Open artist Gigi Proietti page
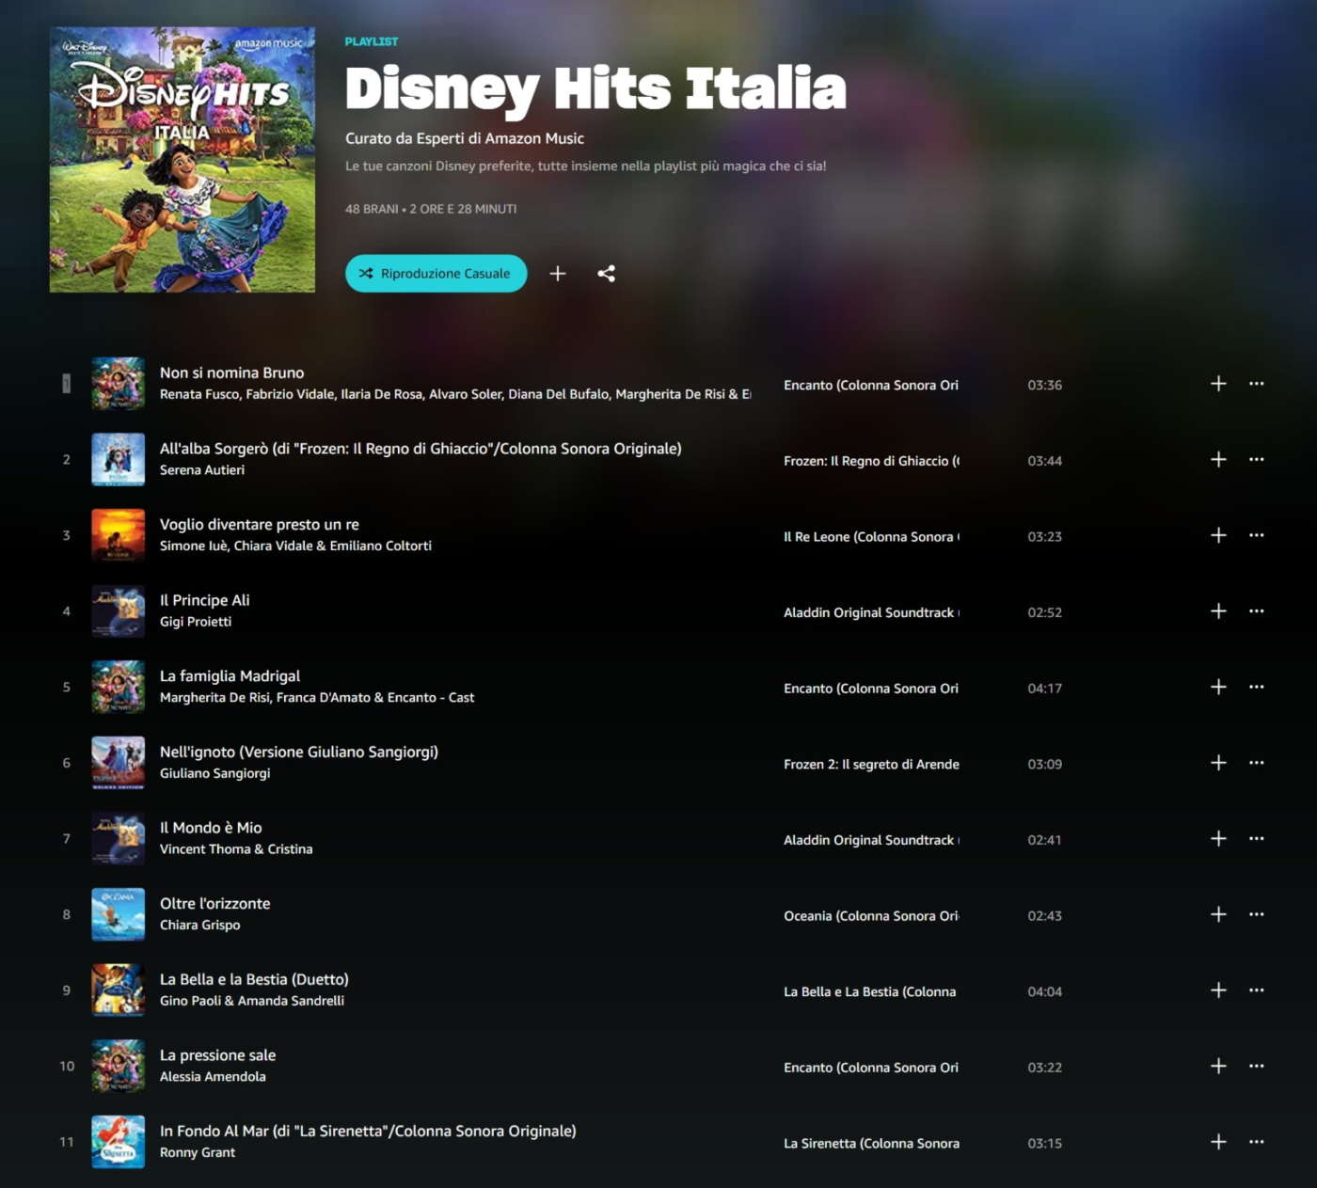Viewport: 1317px width, 1188px height. pyautogui.click(x=196, y=622)
